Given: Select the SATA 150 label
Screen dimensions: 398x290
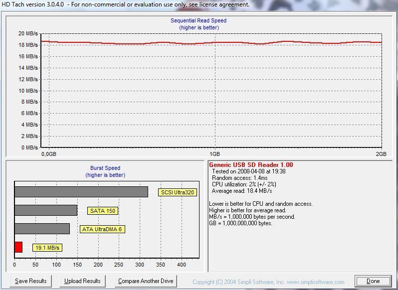Looking at the screenshot, I should [103, 211].
